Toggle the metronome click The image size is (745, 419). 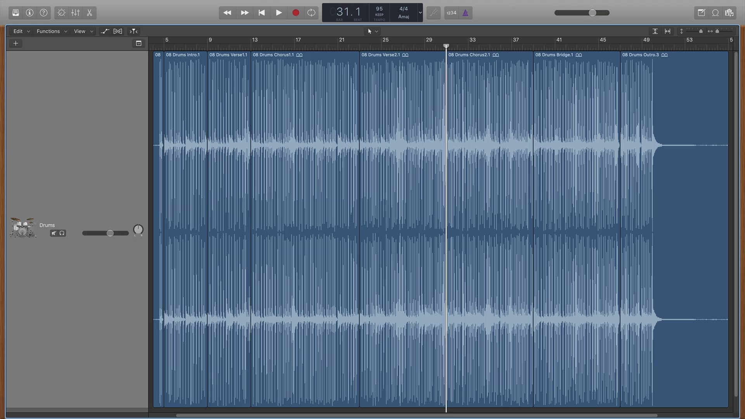coord(465,13)
